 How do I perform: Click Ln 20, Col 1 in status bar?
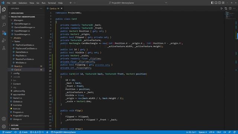(x=191, y=132)
